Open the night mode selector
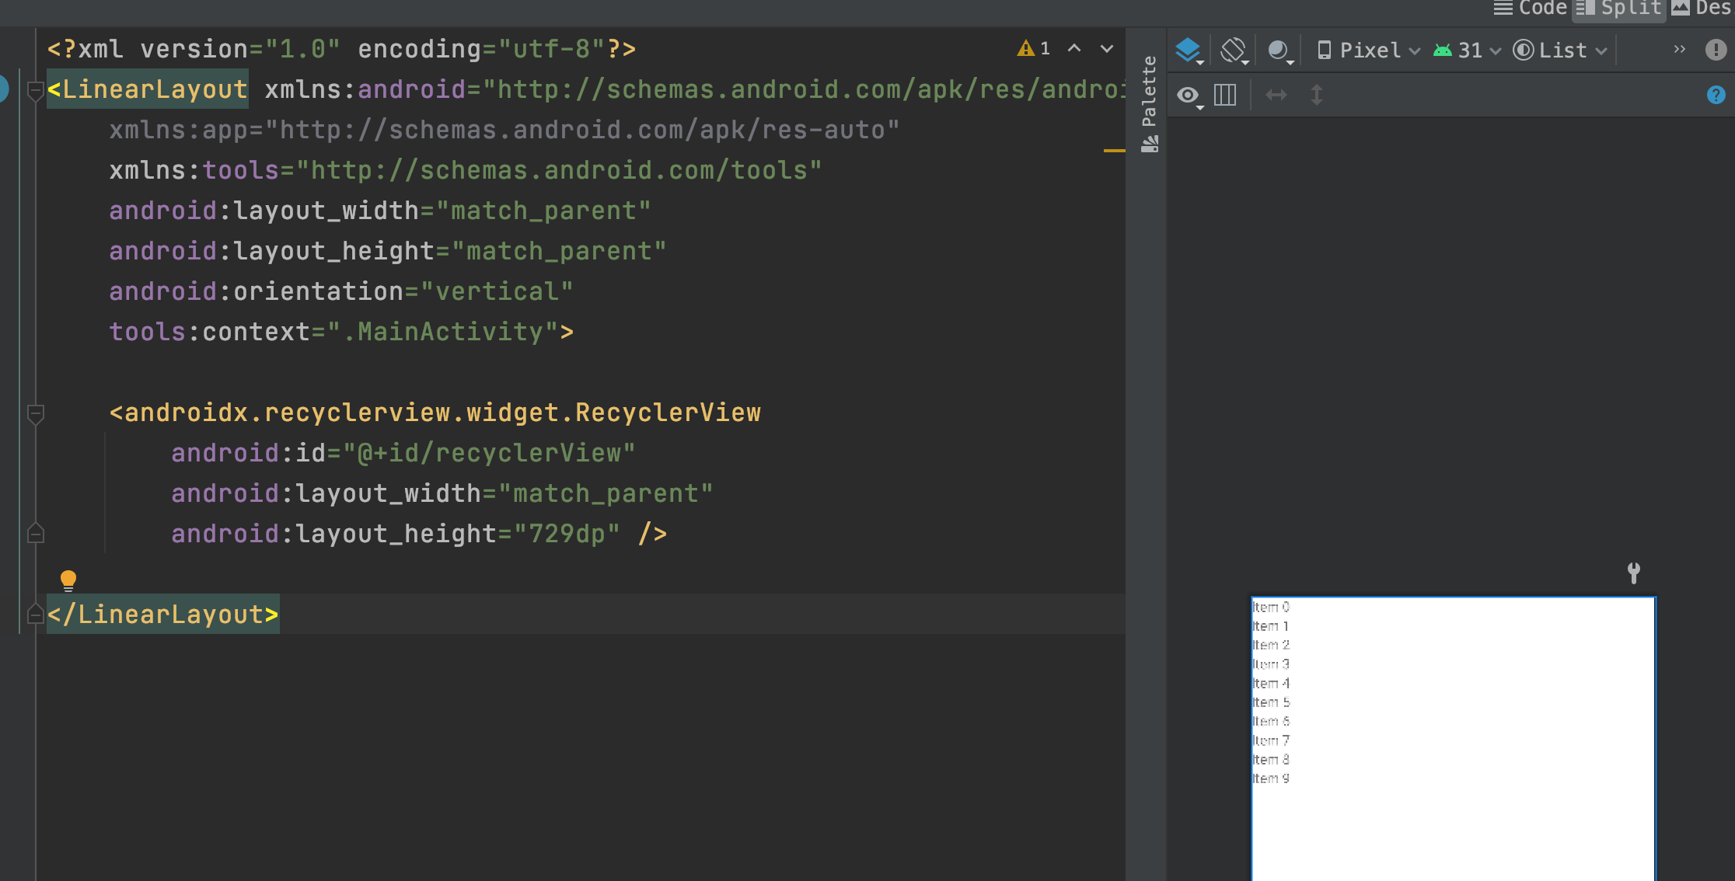The height and width of the screenshot is (881, 1735). [x=1279, y=50]
